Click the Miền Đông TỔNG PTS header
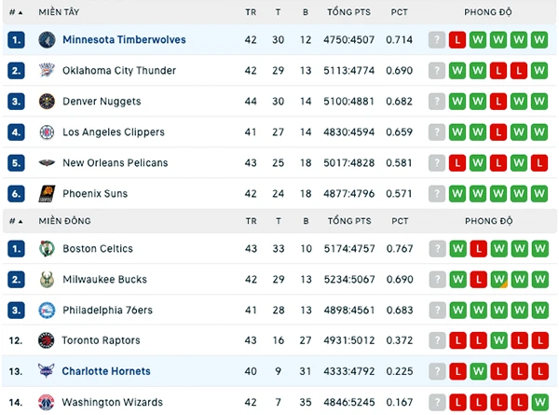Image resolution: width=559 pixels, height=415 pixels. (349, 221)
